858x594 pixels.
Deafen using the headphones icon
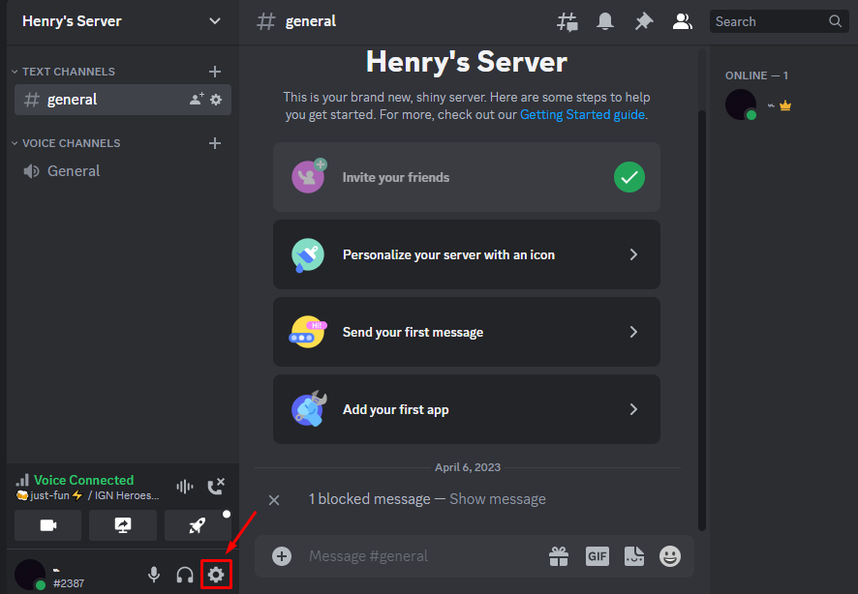point(185,575)
